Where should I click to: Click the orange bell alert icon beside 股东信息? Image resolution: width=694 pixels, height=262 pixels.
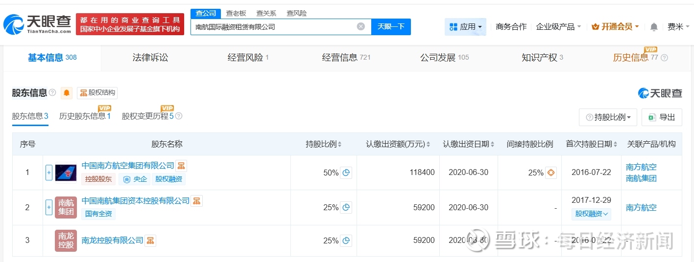(x=67, y=93)
